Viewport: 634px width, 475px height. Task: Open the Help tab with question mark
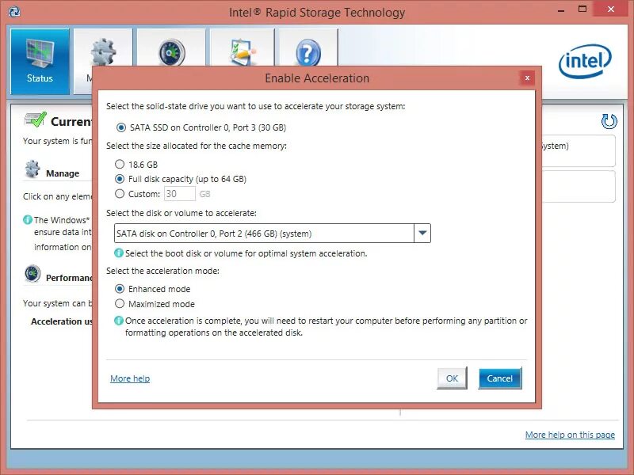[308, 47]
